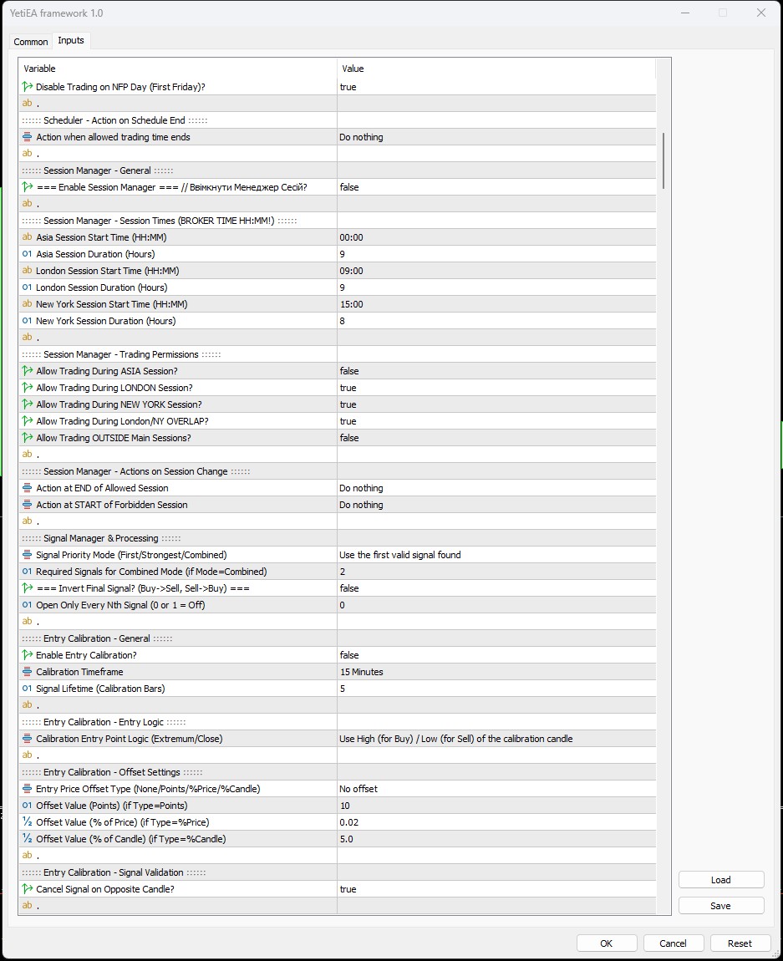Viewport: 783px width, 961px height.
Task: Click the boolean icon beside Allow Trading During LONDON Session
Action: coord(27,388)
